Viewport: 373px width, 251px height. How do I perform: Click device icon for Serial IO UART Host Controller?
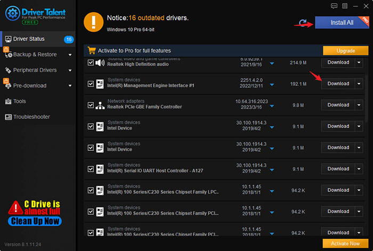click(100, 169)
